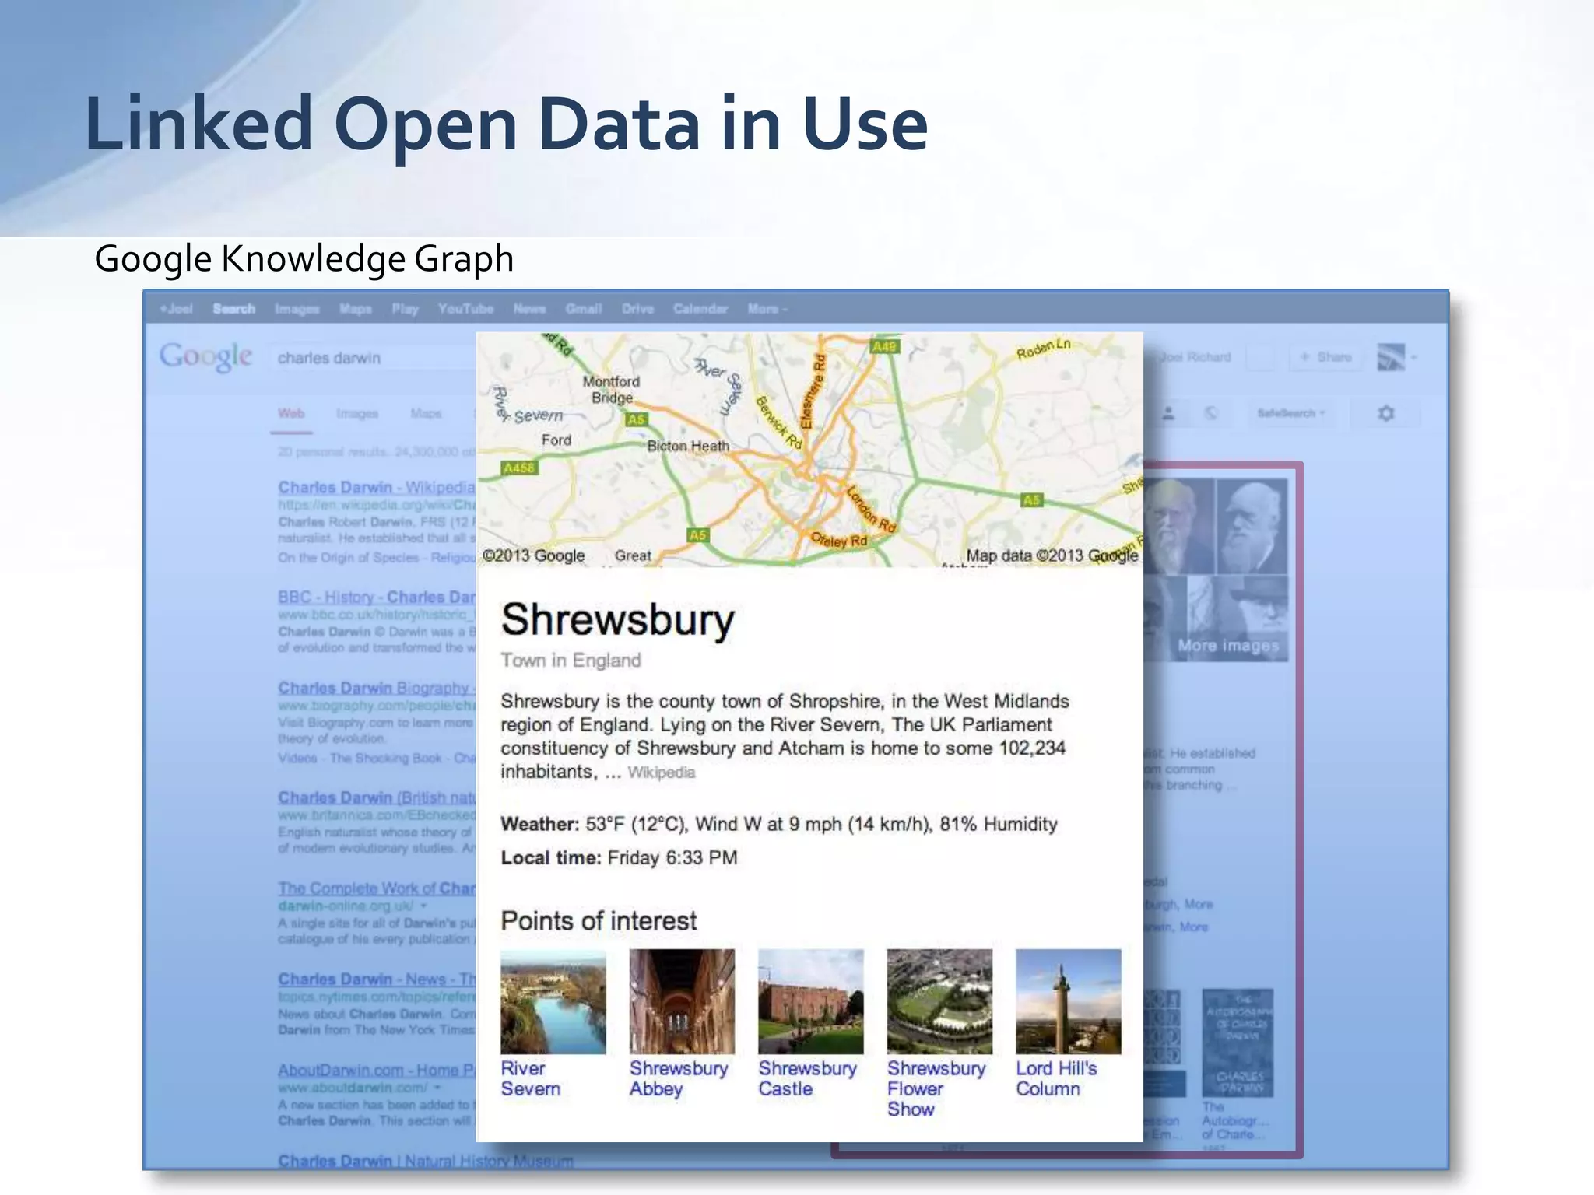
Task: Open the Shrewsbury Castle text link
Action: click(x=807, y=1078)
